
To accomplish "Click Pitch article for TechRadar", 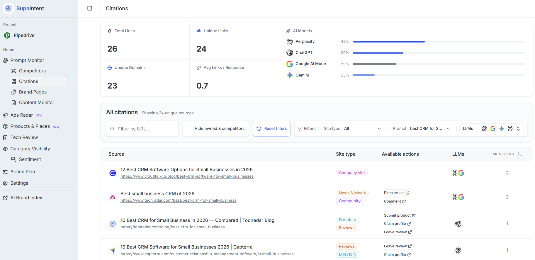I will [397, 193].
